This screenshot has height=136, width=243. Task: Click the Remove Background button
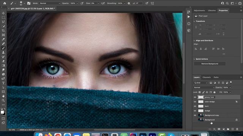point(210,64)
